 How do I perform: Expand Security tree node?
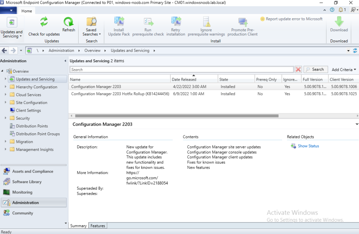[x=6, y=118]
